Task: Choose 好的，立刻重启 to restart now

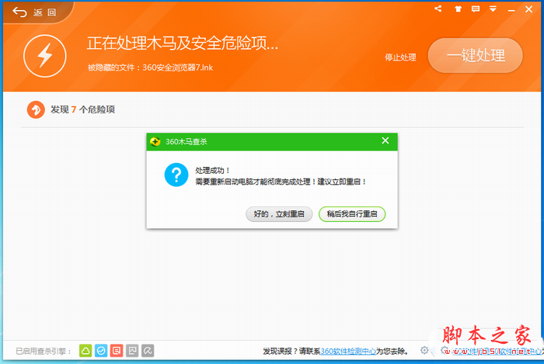Action: [279, 214]
